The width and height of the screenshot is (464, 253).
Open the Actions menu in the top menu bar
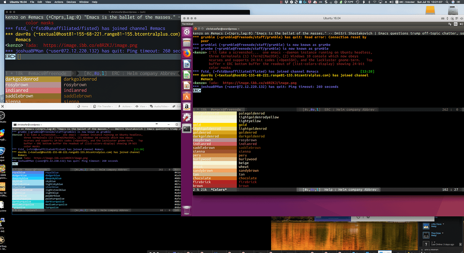[59, 2]
